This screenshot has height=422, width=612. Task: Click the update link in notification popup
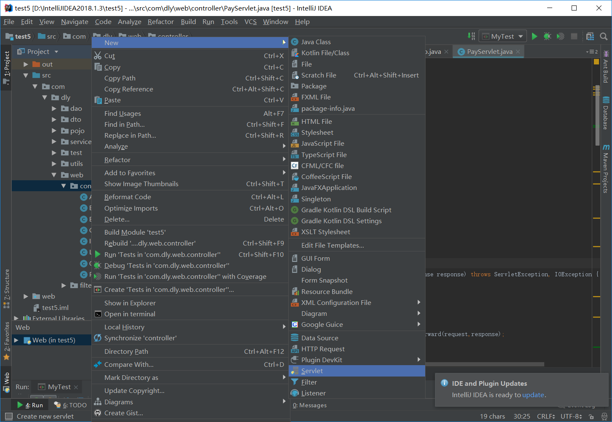click(x=533, y=395)
